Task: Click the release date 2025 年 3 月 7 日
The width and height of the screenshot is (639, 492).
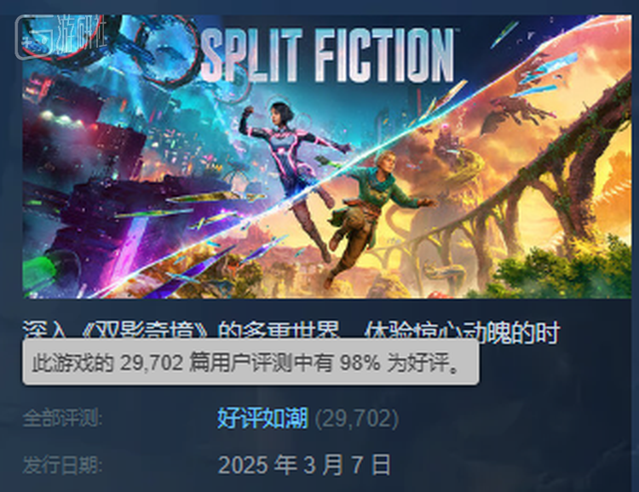Action: [304, 465]
